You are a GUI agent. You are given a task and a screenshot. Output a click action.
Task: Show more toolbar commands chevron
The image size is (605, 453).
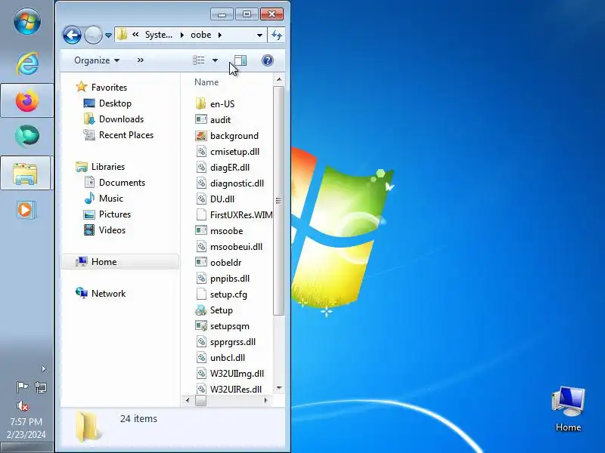[141, 60]
